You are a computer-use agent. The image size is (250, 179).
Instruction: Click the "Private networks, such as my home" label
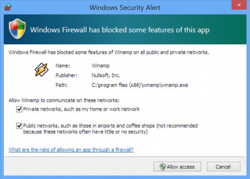pos(81,109)
